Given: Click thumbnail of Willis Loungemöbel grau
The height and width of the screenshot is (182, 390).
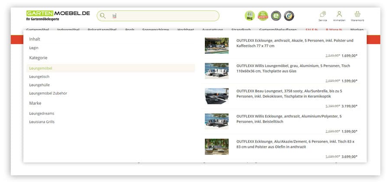Looking at the screenshot, I should click(217, 71).
